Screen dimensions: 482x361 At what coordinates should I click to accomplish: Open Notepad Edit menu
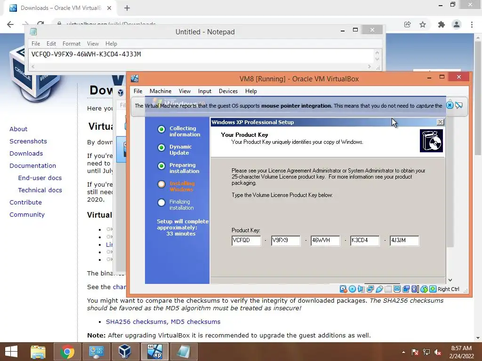click(x=51, y=44)
